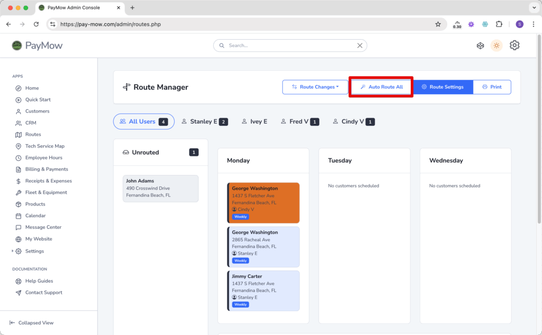Click the Tuesday column header
The image size is (542, 335).
tap(339, 161)
